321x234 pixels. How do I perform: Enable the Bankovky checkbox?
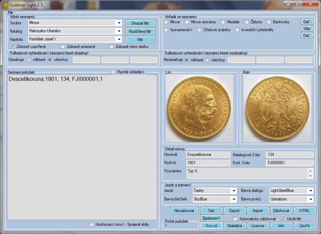pyautogui.click(x=269, y=22)
